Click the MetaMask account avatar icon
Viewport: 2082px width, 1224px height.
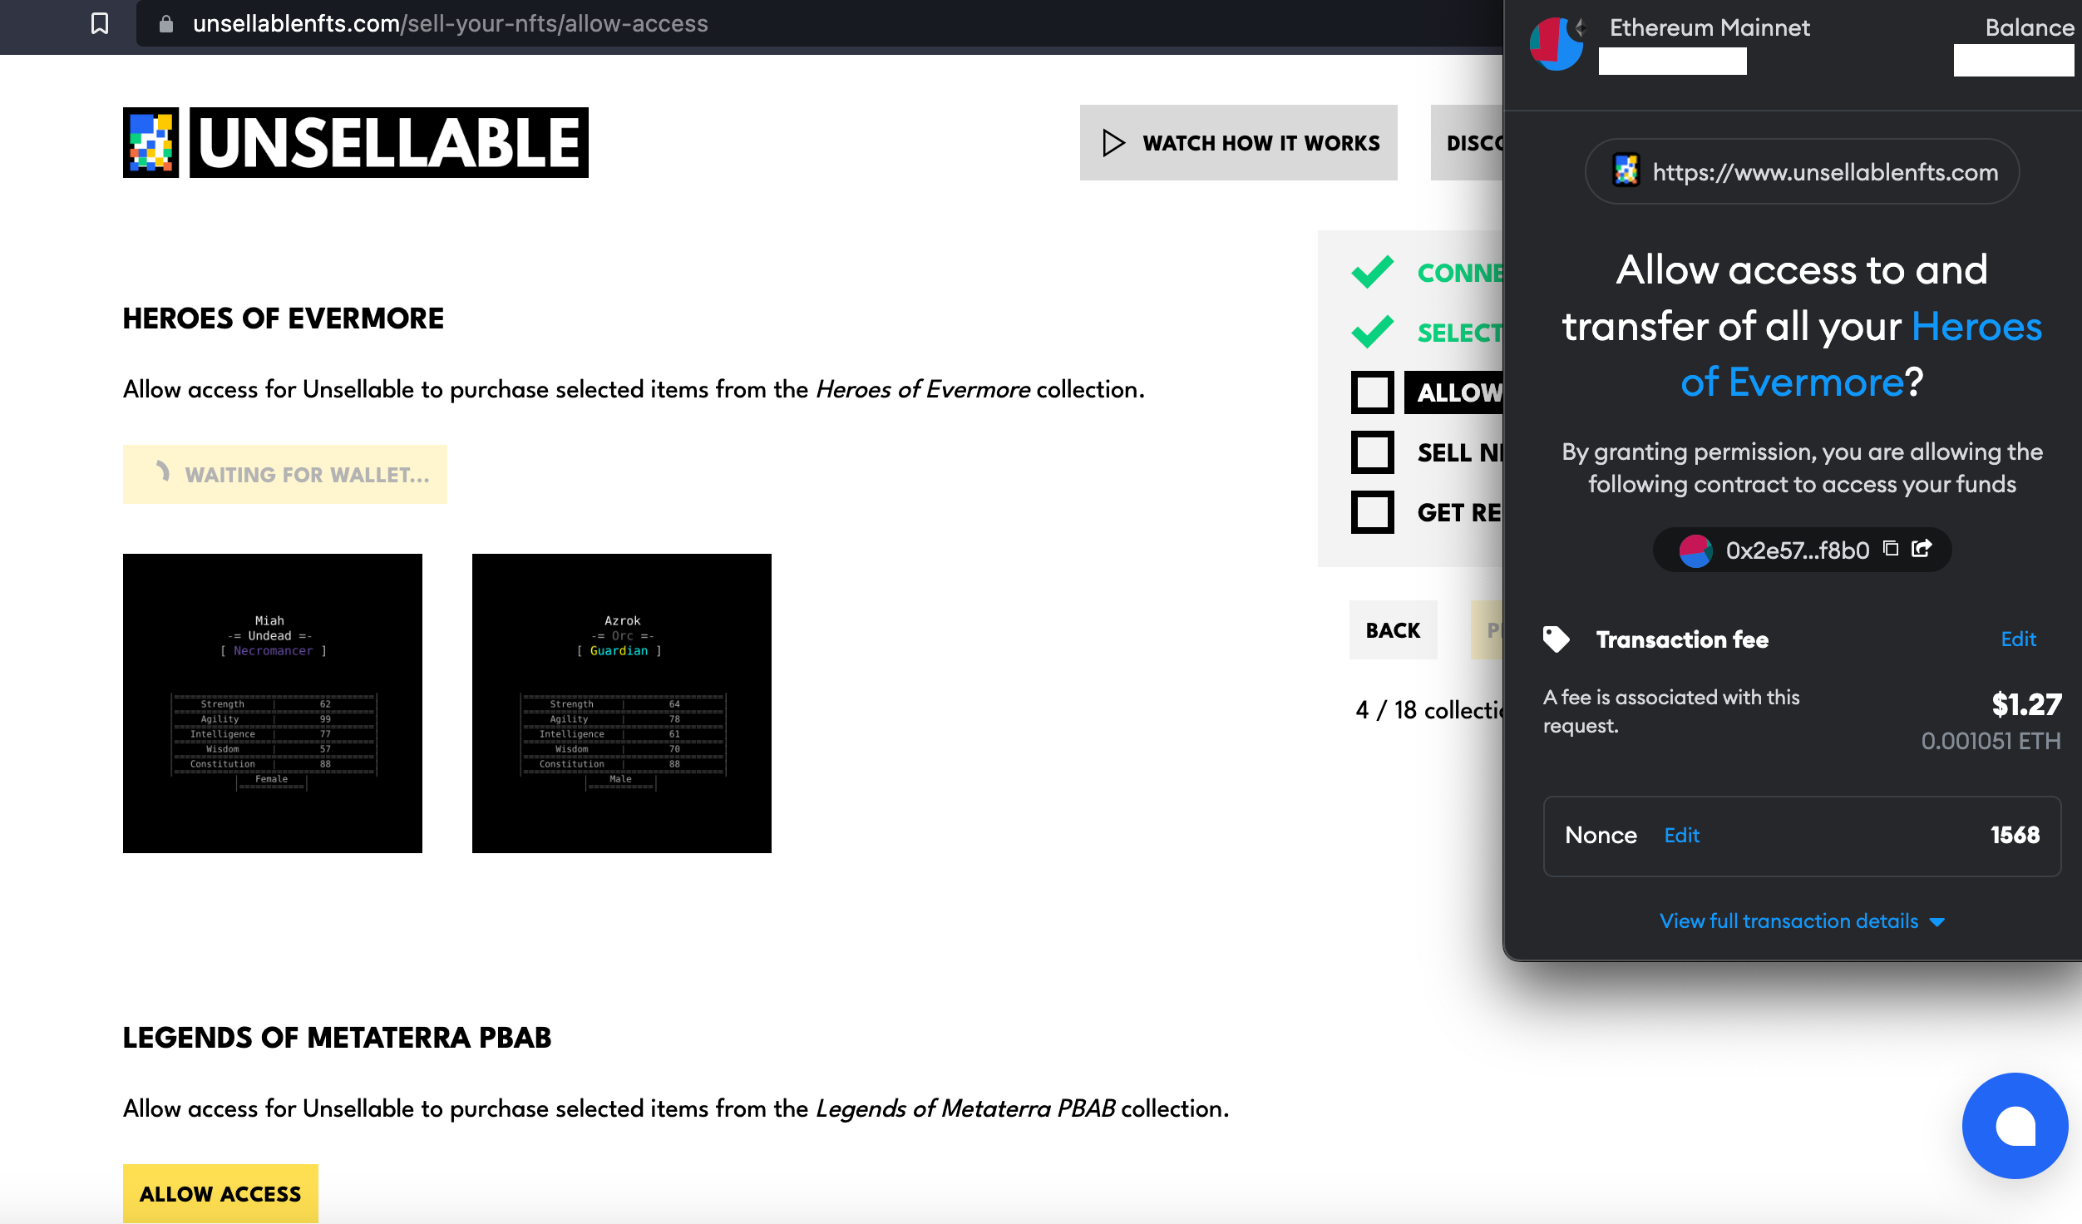(1556, 43)
